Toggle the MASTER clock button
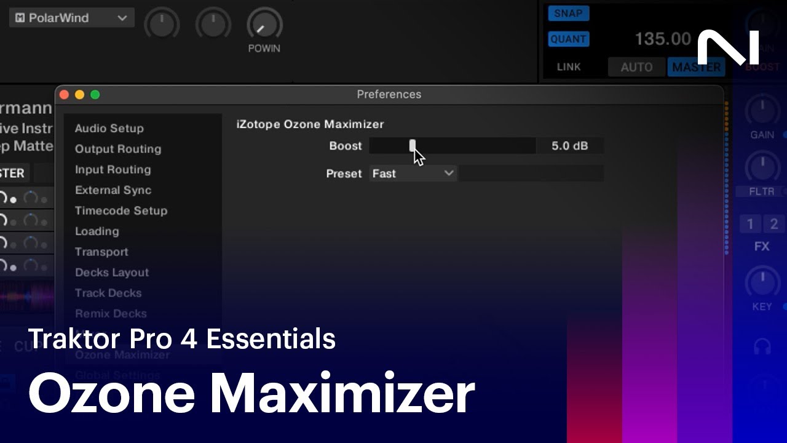This screenshot has height=443, width=787. [x=696, y=67]
